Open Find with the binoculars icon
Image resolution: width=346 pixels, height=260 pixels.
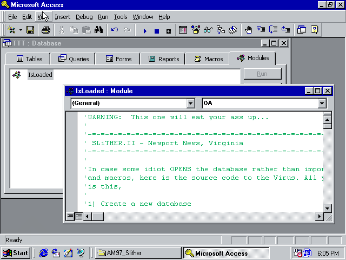98,30
